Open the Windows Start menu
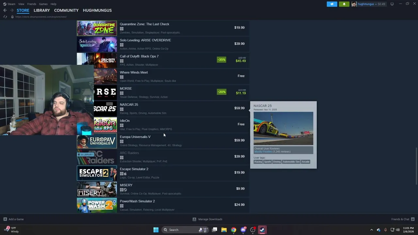 pos(156,230)
